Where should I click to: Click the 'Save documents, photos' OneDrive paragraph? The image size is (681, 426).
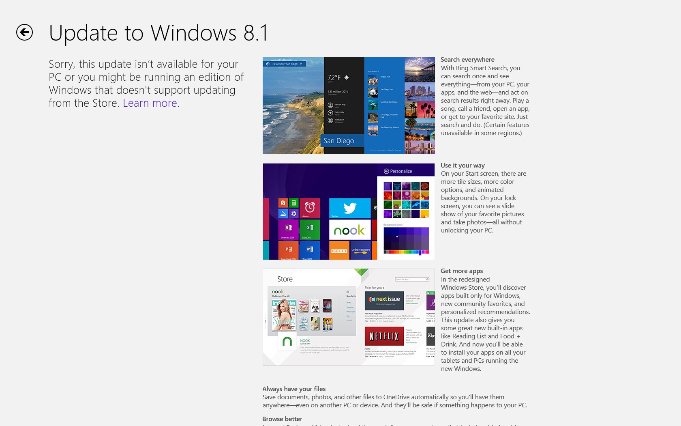395,401
